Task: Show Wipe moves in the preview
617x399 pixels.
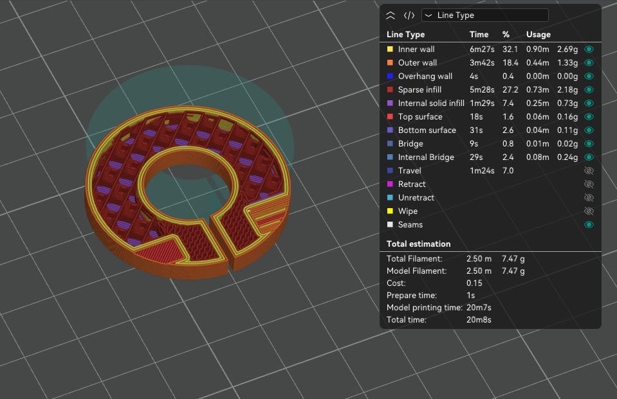Action: (589, 211)
